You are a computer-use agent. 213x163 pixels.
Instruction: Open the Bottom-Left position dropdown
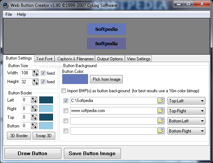pyautogui.click(x=186, y=121)
